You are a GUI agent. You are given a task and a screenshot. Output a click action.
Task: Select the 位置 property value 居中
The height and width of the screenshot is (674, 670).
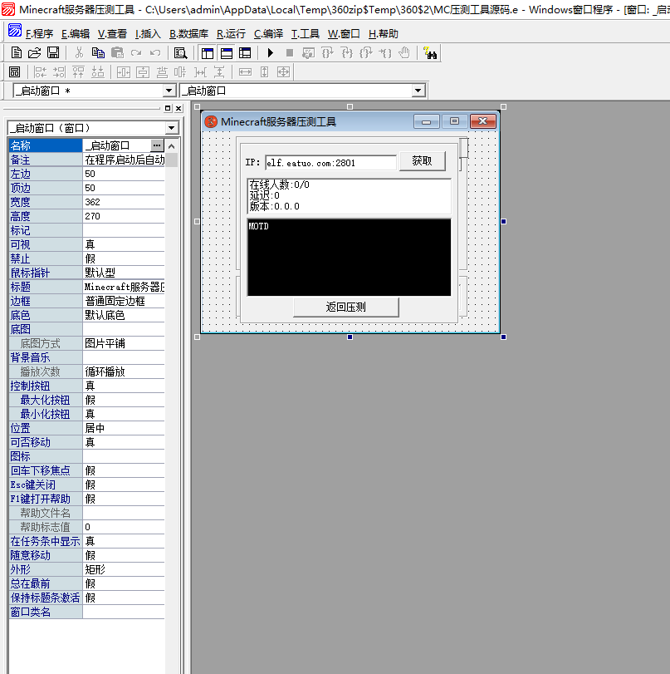[x=124, y=428]
